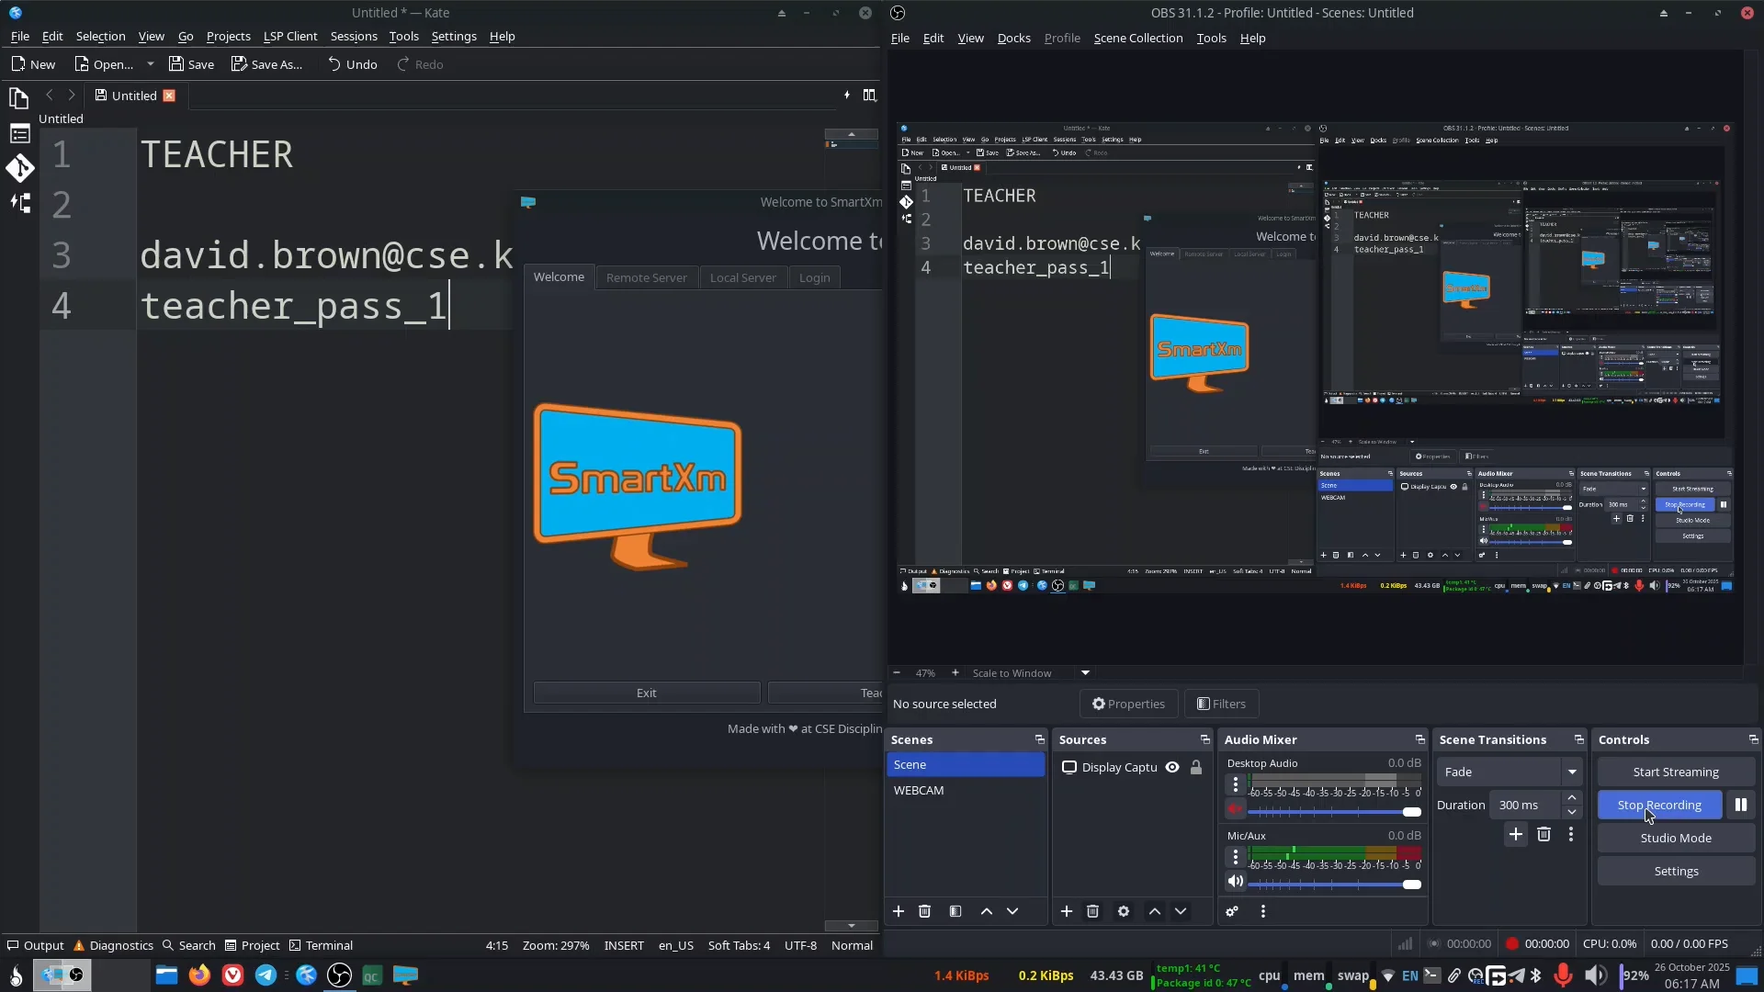Screen dimensions: 1764x992
Task: Toggle INSERT mode in Kate status bar
Action: pos(624,945)
